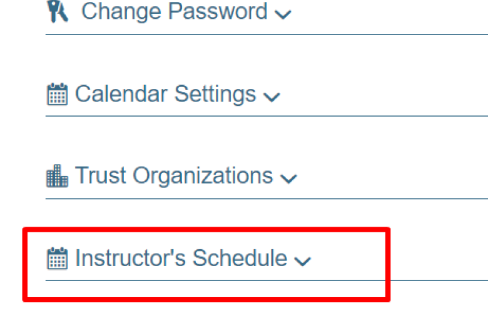Screen dimensions: 488x335
Task: Open the Change Password section label
Action: (175, 11)
